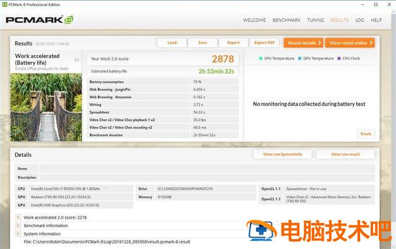Image resolution: width=396 pixels, height=249 pixels.
Task: Click the Work accelerated (Battery life) title
Action: point(37,59)
